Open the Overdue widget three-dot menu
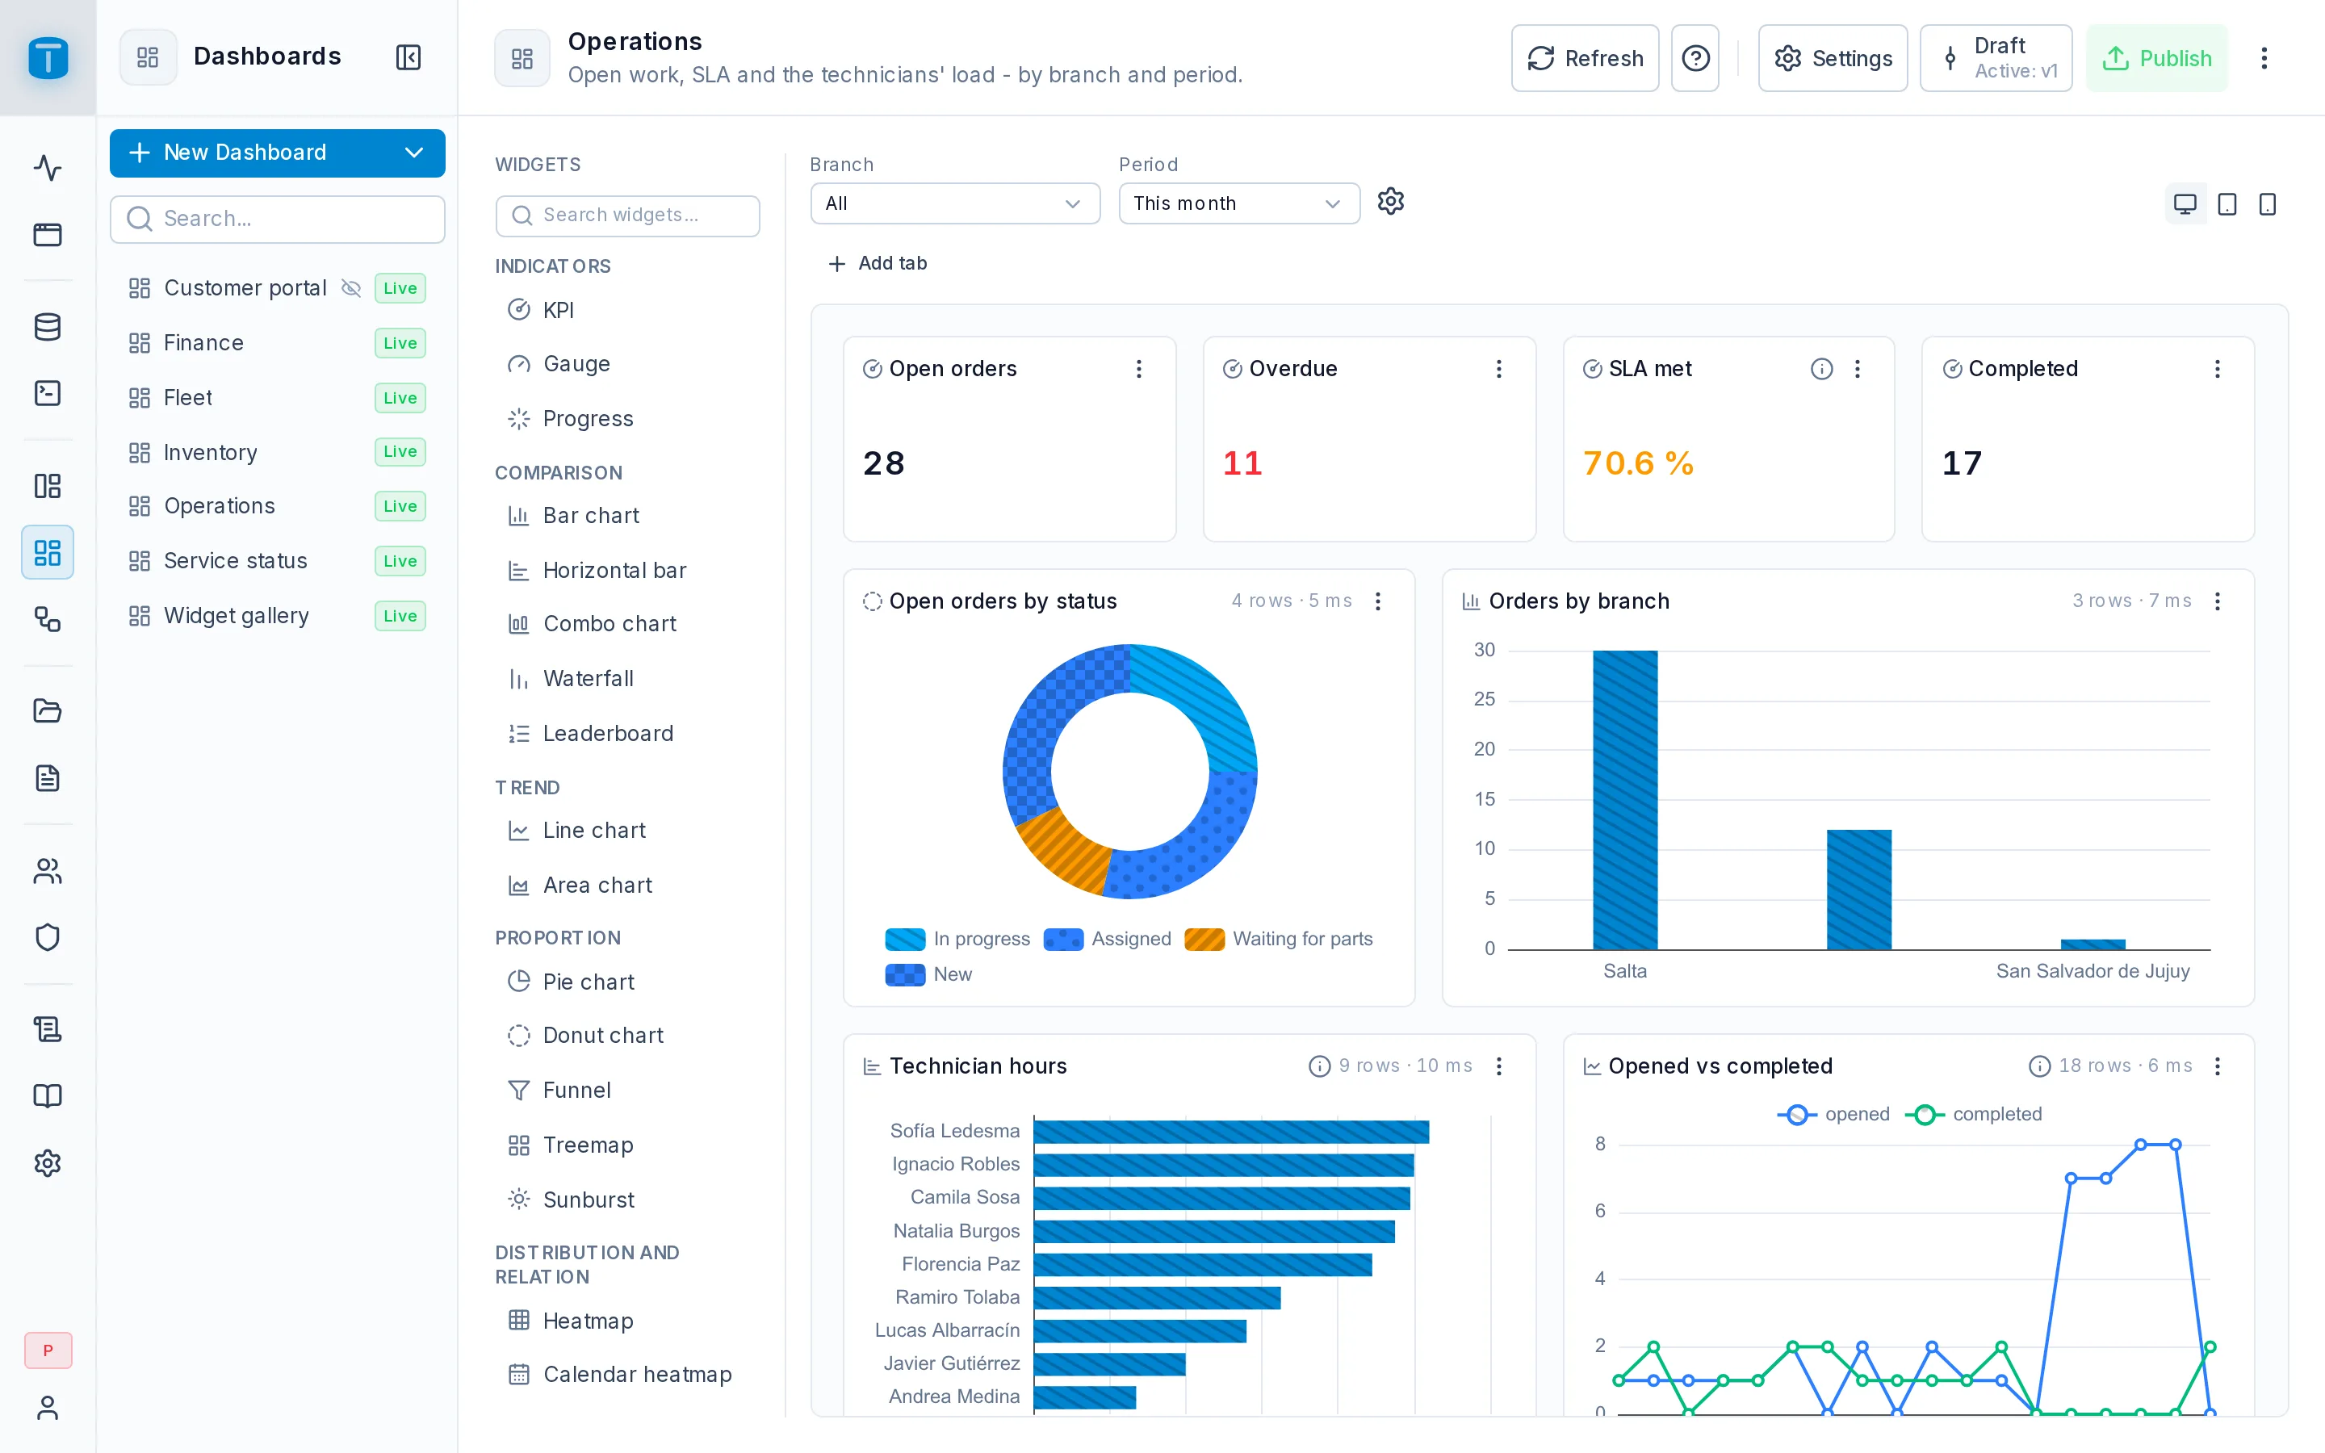2325x1453 pixels. 1499,369
